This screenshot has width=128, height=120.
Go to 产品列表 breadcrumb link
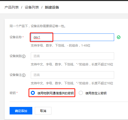pyautogui.click(x=12, y=7)
